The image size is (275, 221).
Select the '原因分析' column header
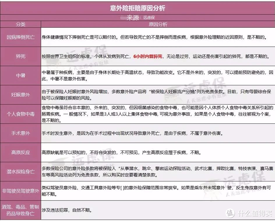(158, 24)
